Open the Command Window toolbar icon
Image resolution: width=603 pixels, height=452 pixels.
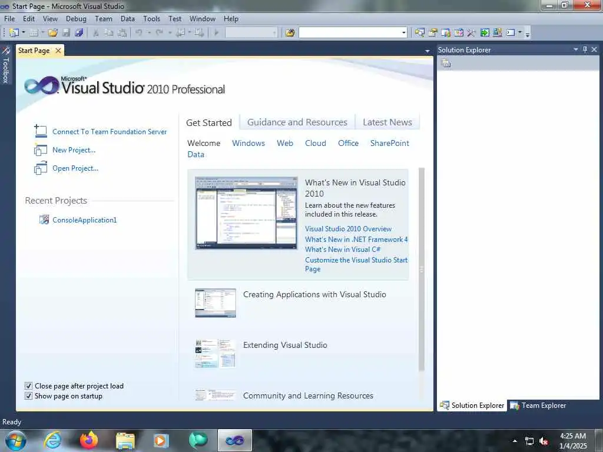(x=511, y=33)
